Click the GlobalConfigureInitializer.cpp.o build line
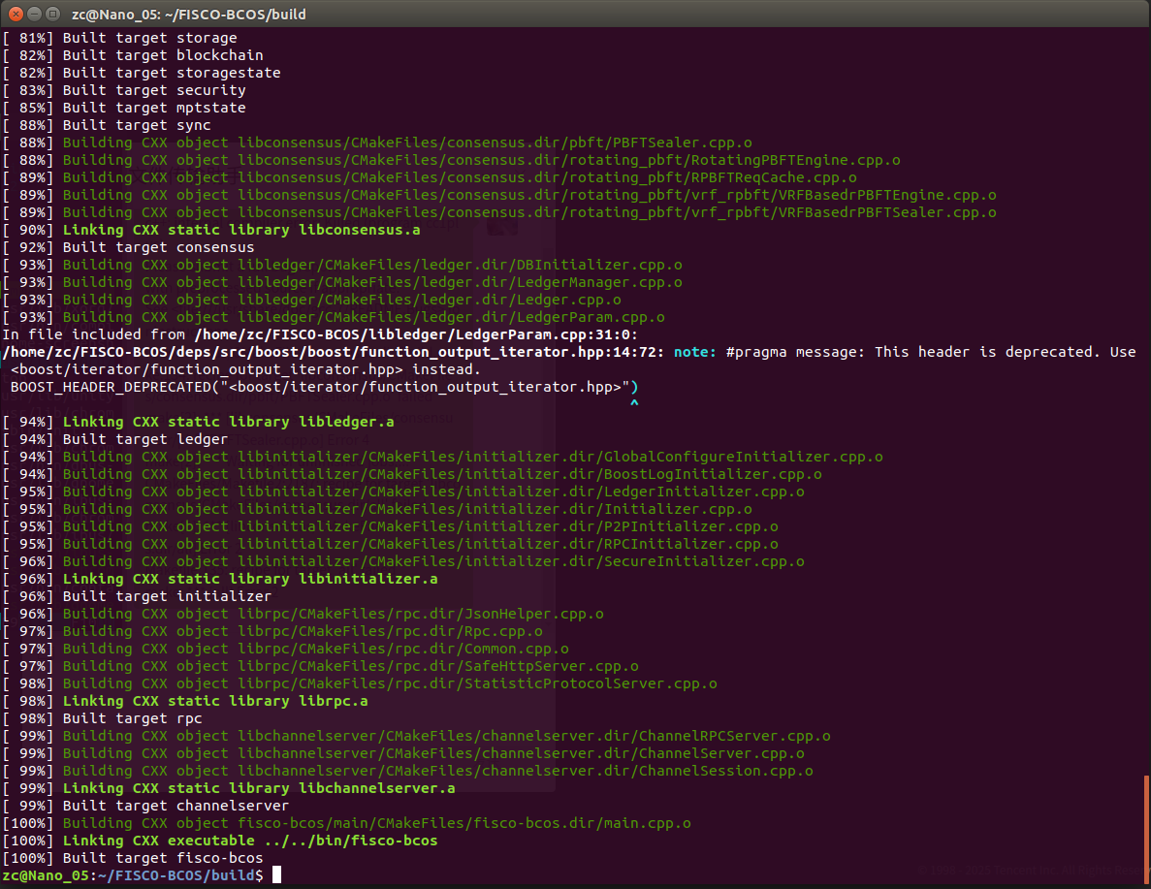The width and height of the screenshot is (1151, 889). point(442,458)
